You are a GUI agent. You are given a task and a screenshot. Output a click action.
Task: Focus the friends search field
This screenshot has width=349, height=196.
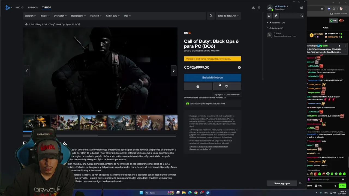click(x=291, y=16)
